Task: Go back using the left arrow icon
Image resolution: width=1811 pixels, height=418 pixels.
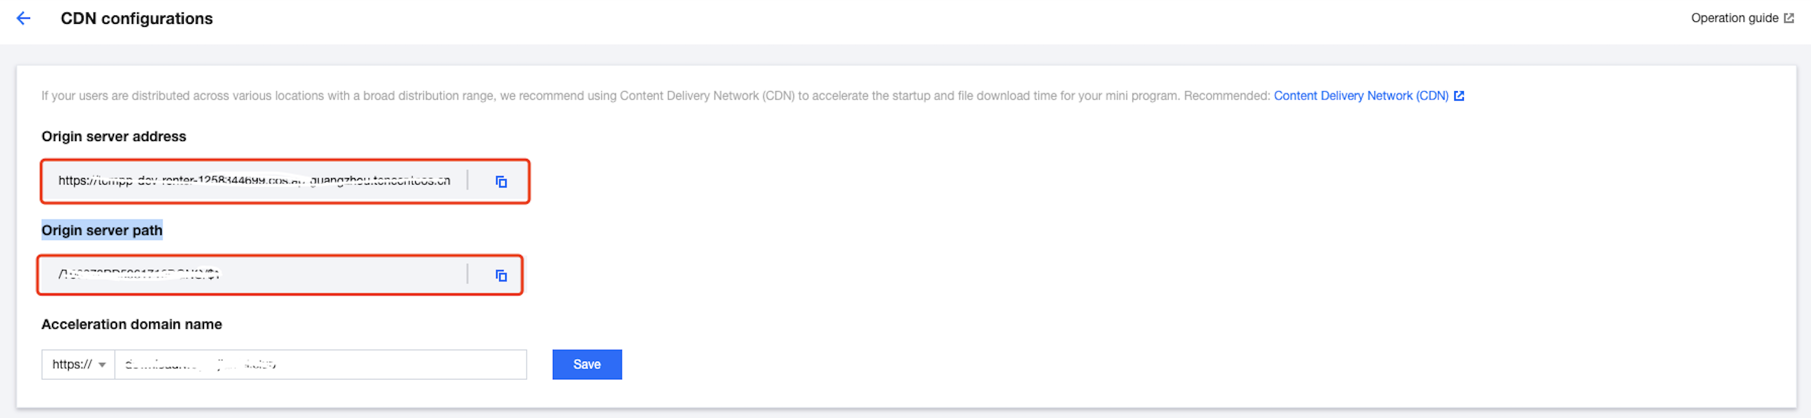Action: (23, 18)
